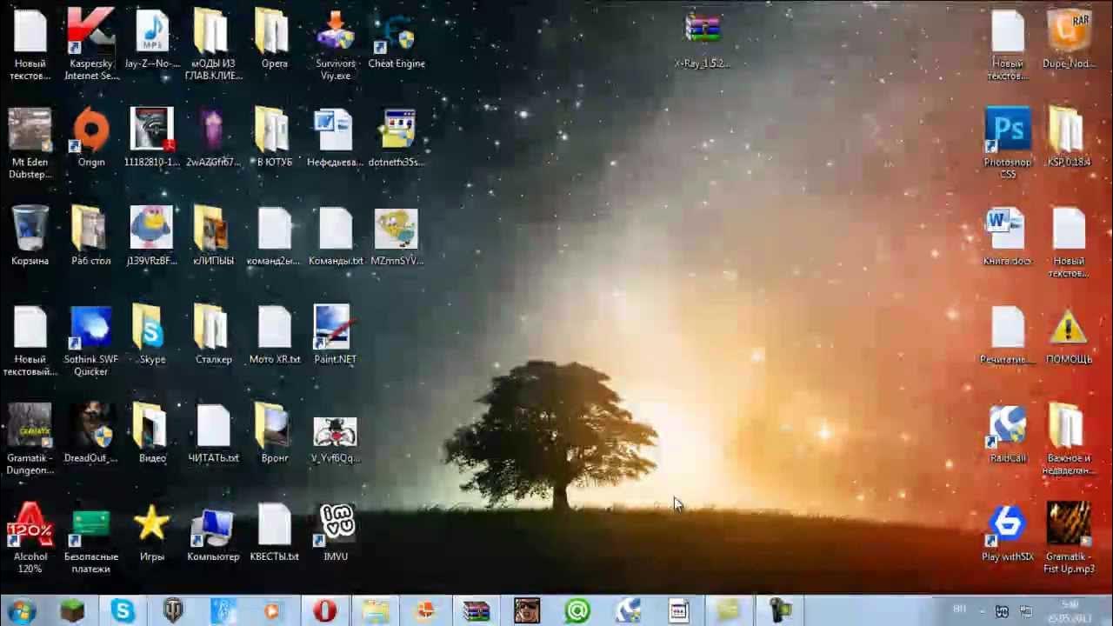Open the Opera folder on desktop
This screenshot has width=1113, height=626.
274,31
